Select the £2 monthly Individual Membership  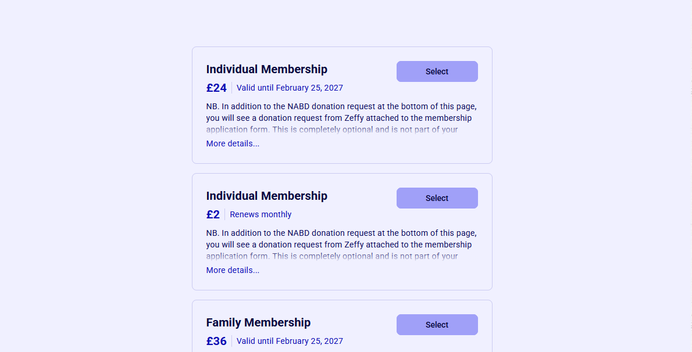(x=437, y=198)
